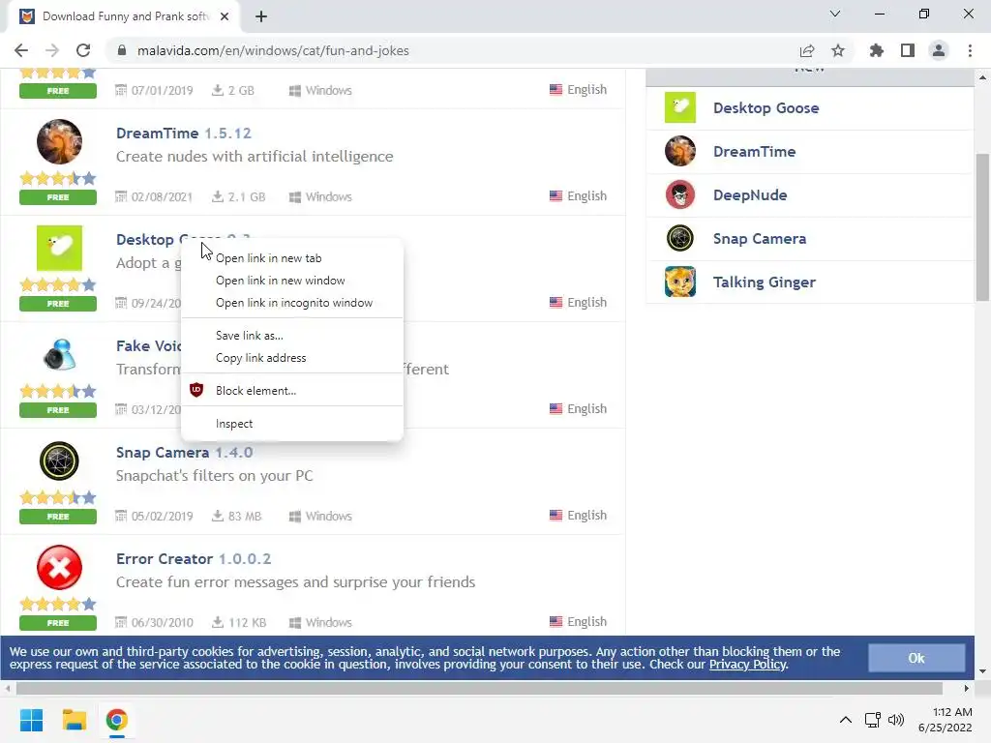Open the Error Creator 1.0.0.2 title link
991x743 pixels.
pyautogui.click(x=194, y=559)
